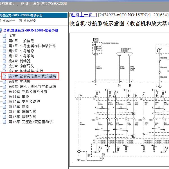The image size is (169, 169).
Task: Select 第1章 车身金属构件和装饰件
Action: 32,46
